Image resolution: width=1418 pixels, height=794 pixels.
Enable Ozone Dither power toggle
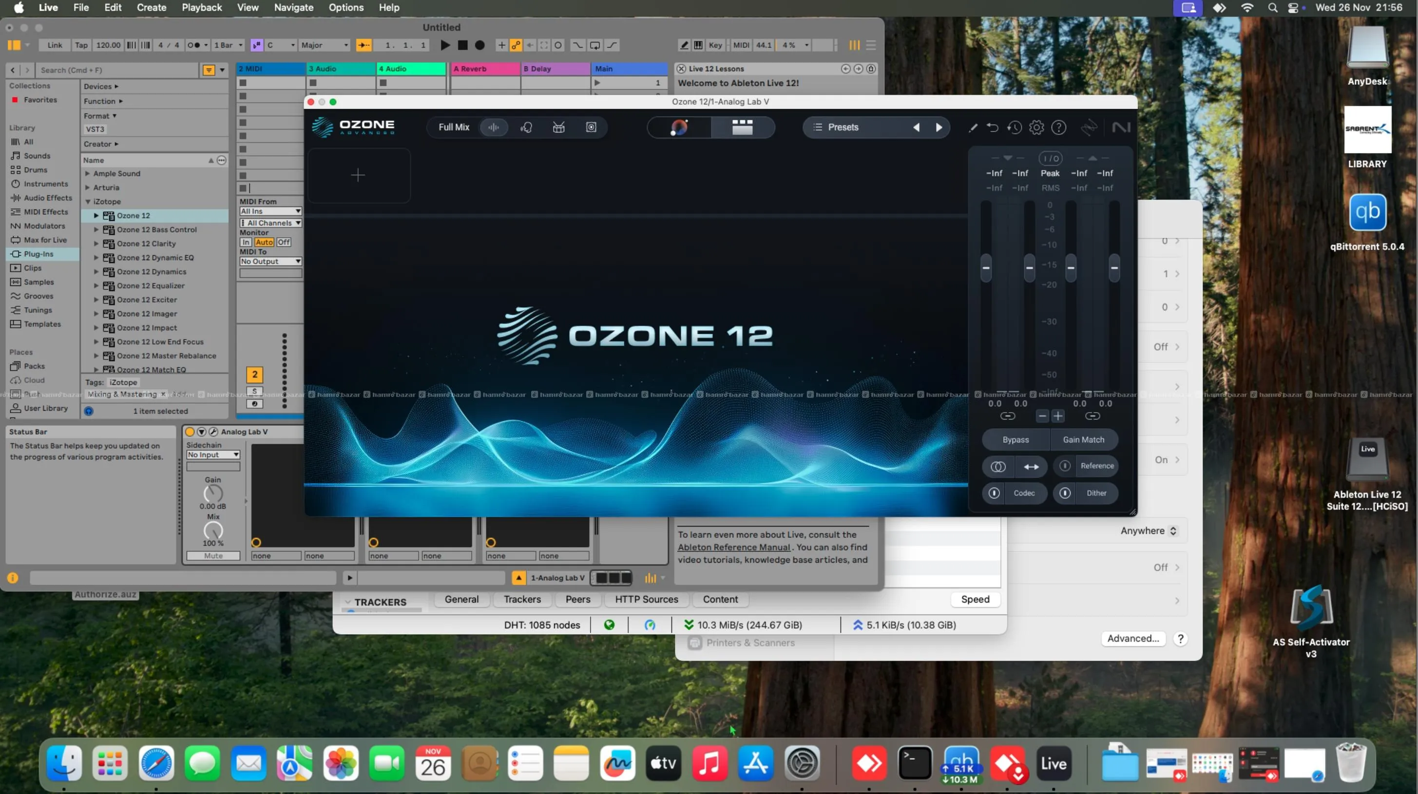1065,493
